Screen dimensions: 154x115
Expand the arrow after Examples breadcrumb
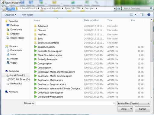coord(96,8)
